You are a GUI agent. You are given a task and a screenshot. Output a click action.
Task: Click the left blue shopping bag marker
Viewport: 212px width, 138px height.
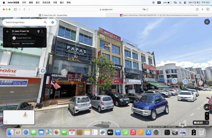pos(175,81)
